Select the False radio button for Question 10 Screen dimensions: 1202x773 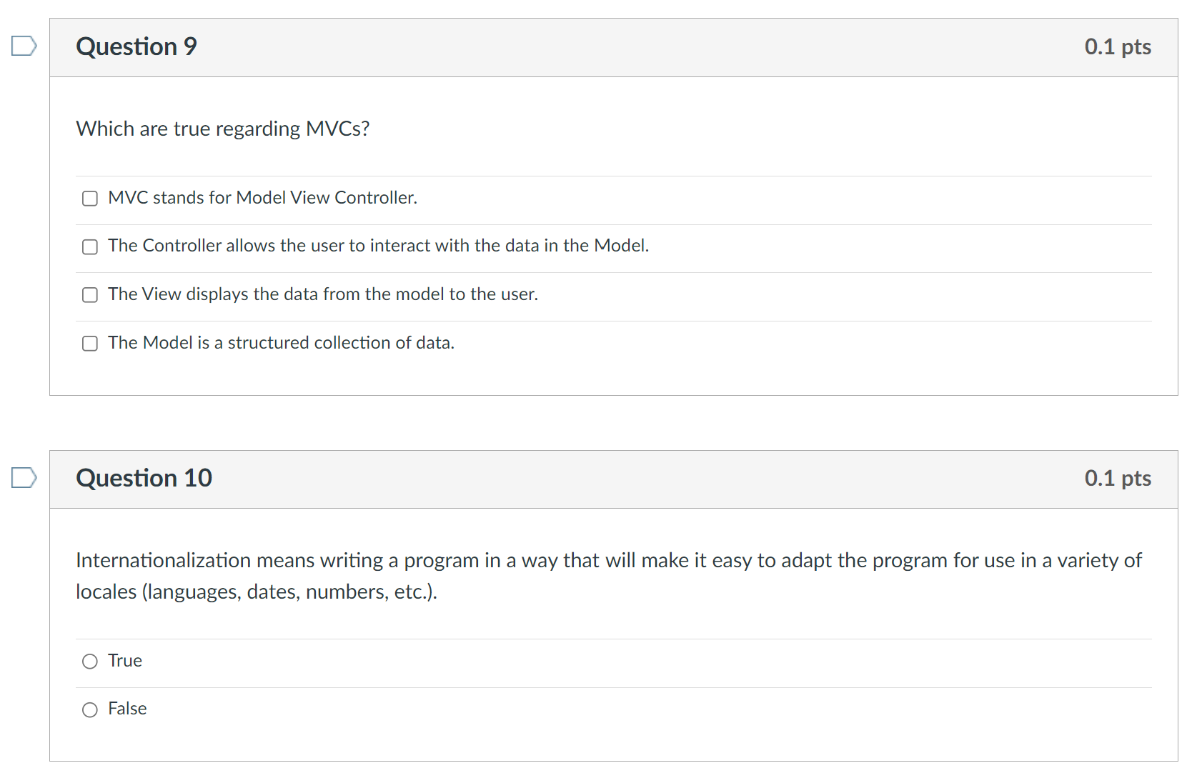pos(90,709)
